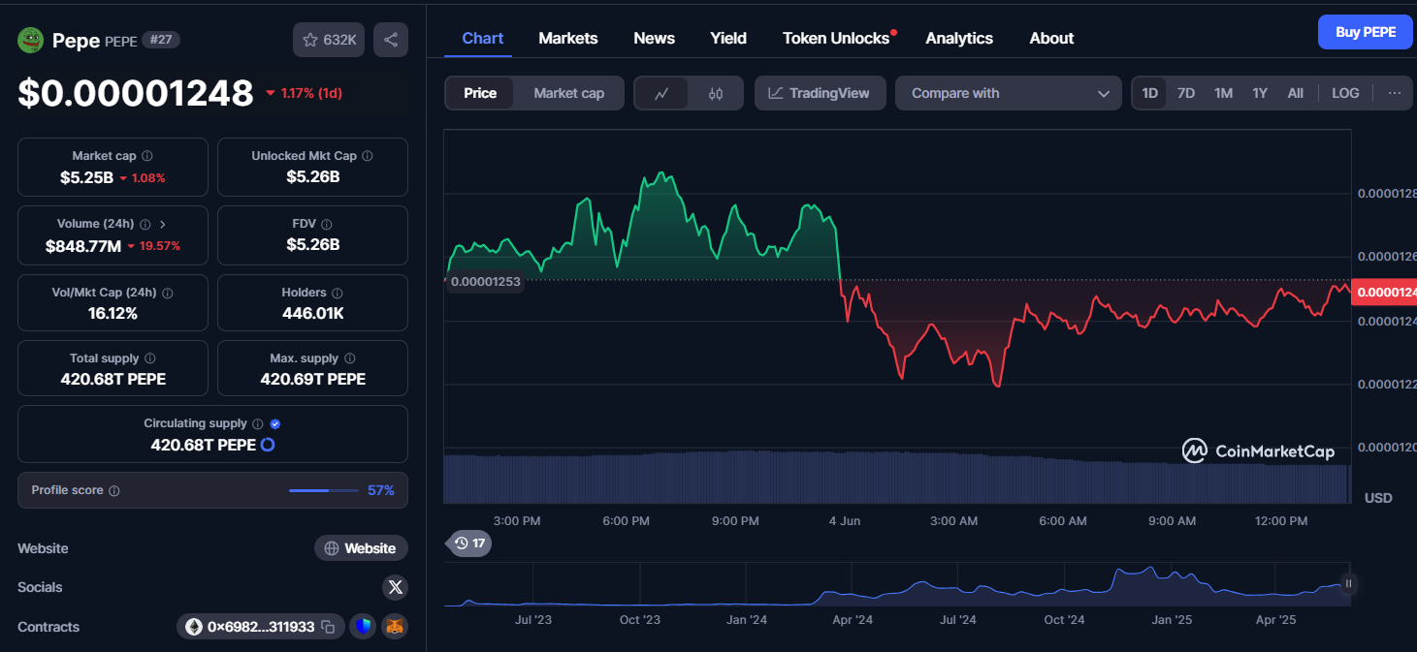Click the range slider pause handle
This screenshot has height=652, width=1417.
click(x=1348, y=584)
